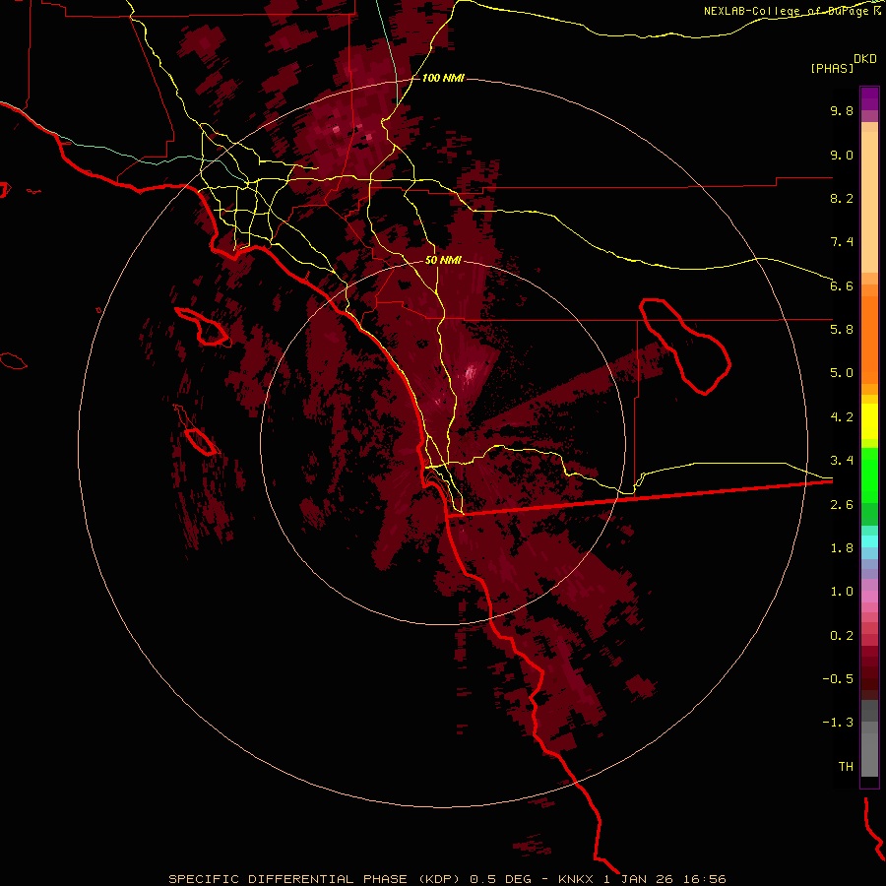The width and height of the screenshot is (886, 886).
Task: Click the orange segment of the color bar
Action: [x=869, y=341]
